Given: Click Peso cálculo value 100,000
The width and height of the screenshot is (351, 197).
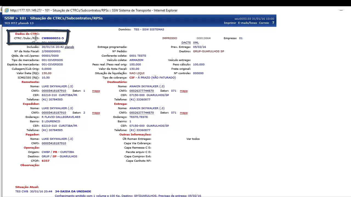Looking at the screenshot, I should point(199,65).
